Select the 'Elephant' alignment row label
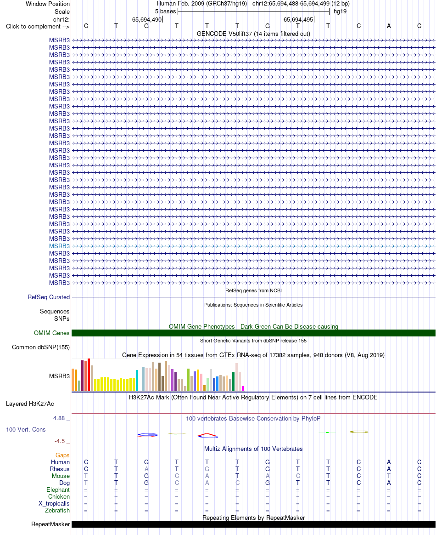This screenshot has height=535, width=436. point(58,490)
